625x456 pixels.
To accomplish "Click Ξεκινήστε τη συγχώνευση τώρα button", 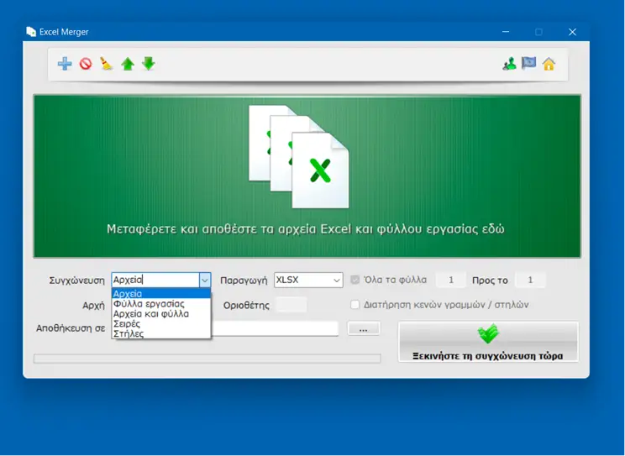I will click(488, 342).
